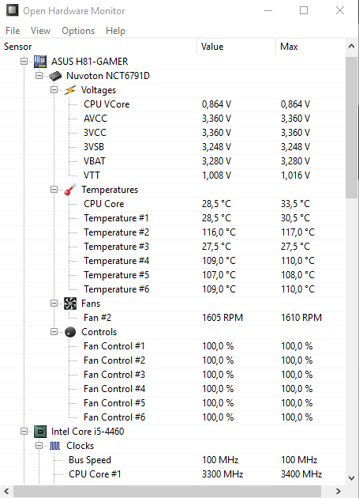Click the horizontal scrollbar thumb
359x498 pixels.
[x=167, y=491]
